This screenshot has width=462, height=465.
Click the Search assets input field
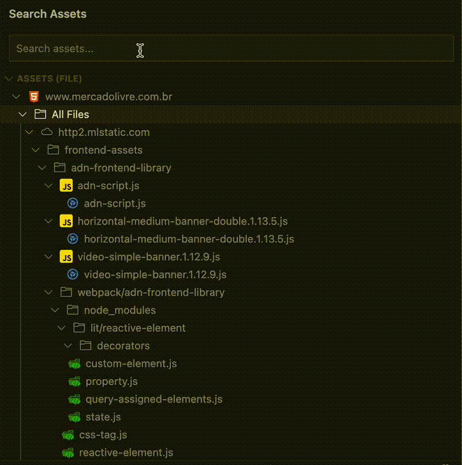231,49
